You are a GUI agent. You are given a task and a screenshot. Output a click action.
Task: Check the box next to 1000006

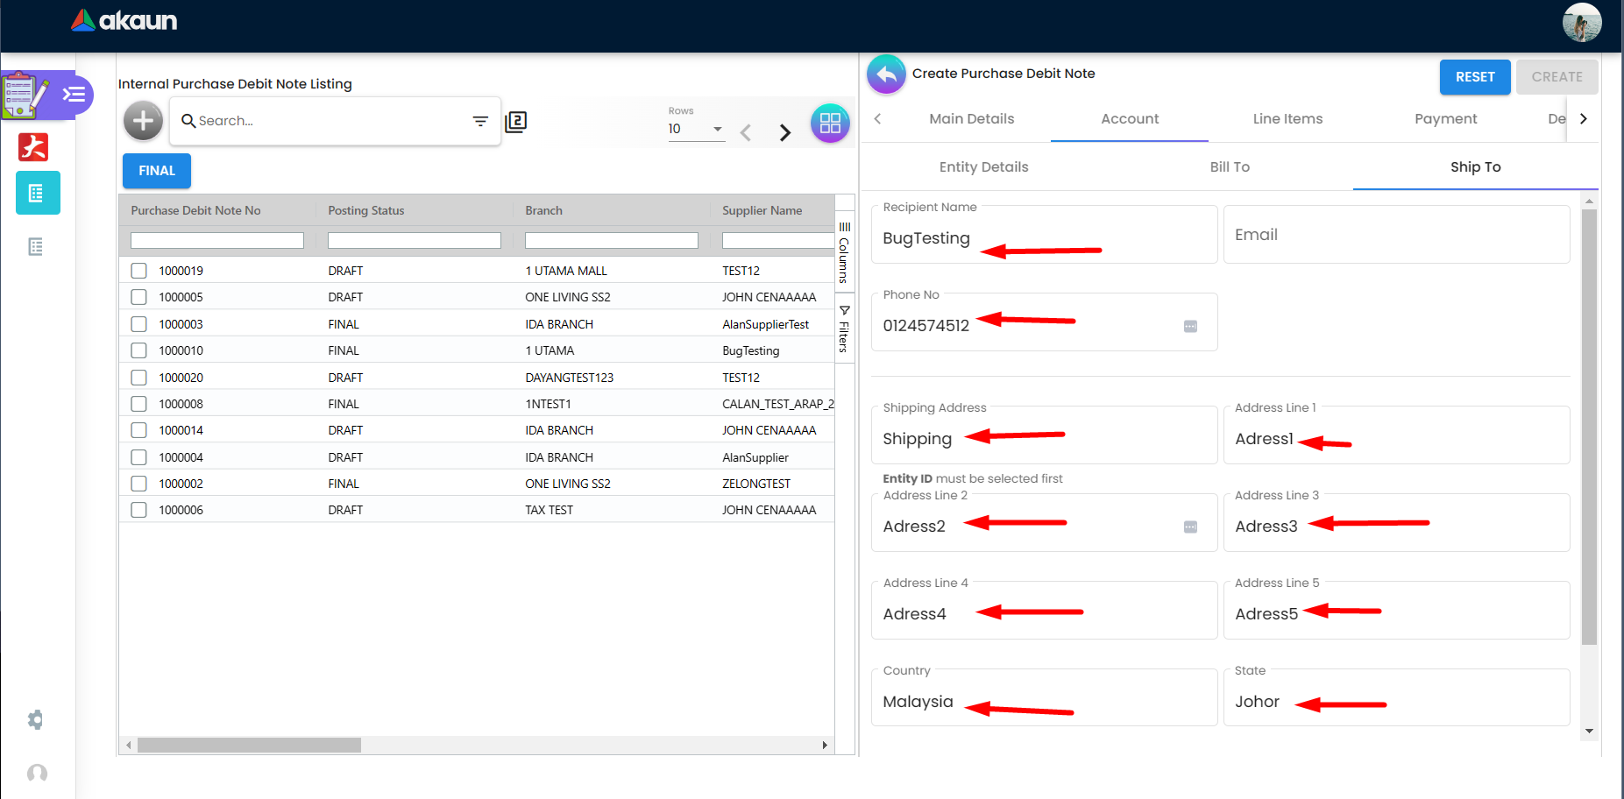pyautogui.click(x=138, y=510)
